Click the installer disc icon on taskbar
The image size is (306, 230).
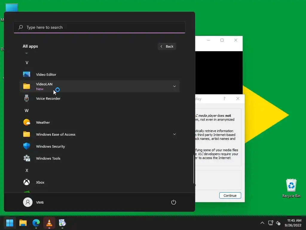tap(62, 223)
